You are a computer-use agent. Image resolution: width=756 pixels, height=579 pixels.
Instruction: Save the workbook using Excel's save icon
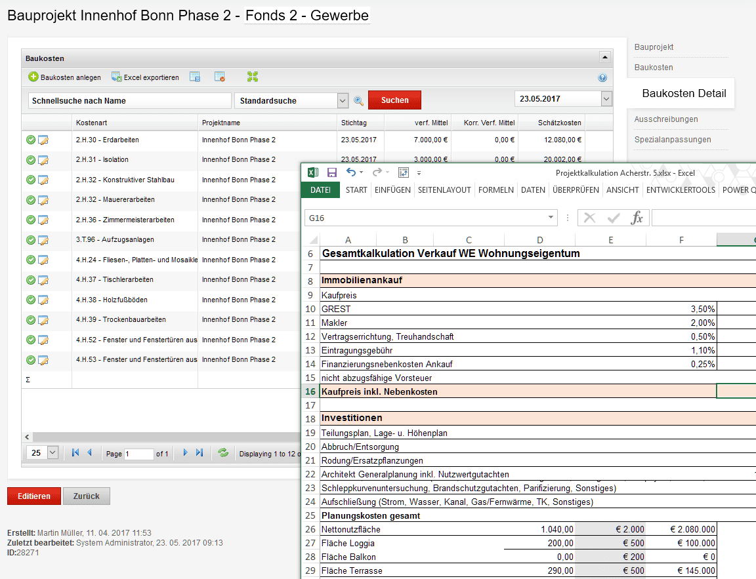(332, 172)
